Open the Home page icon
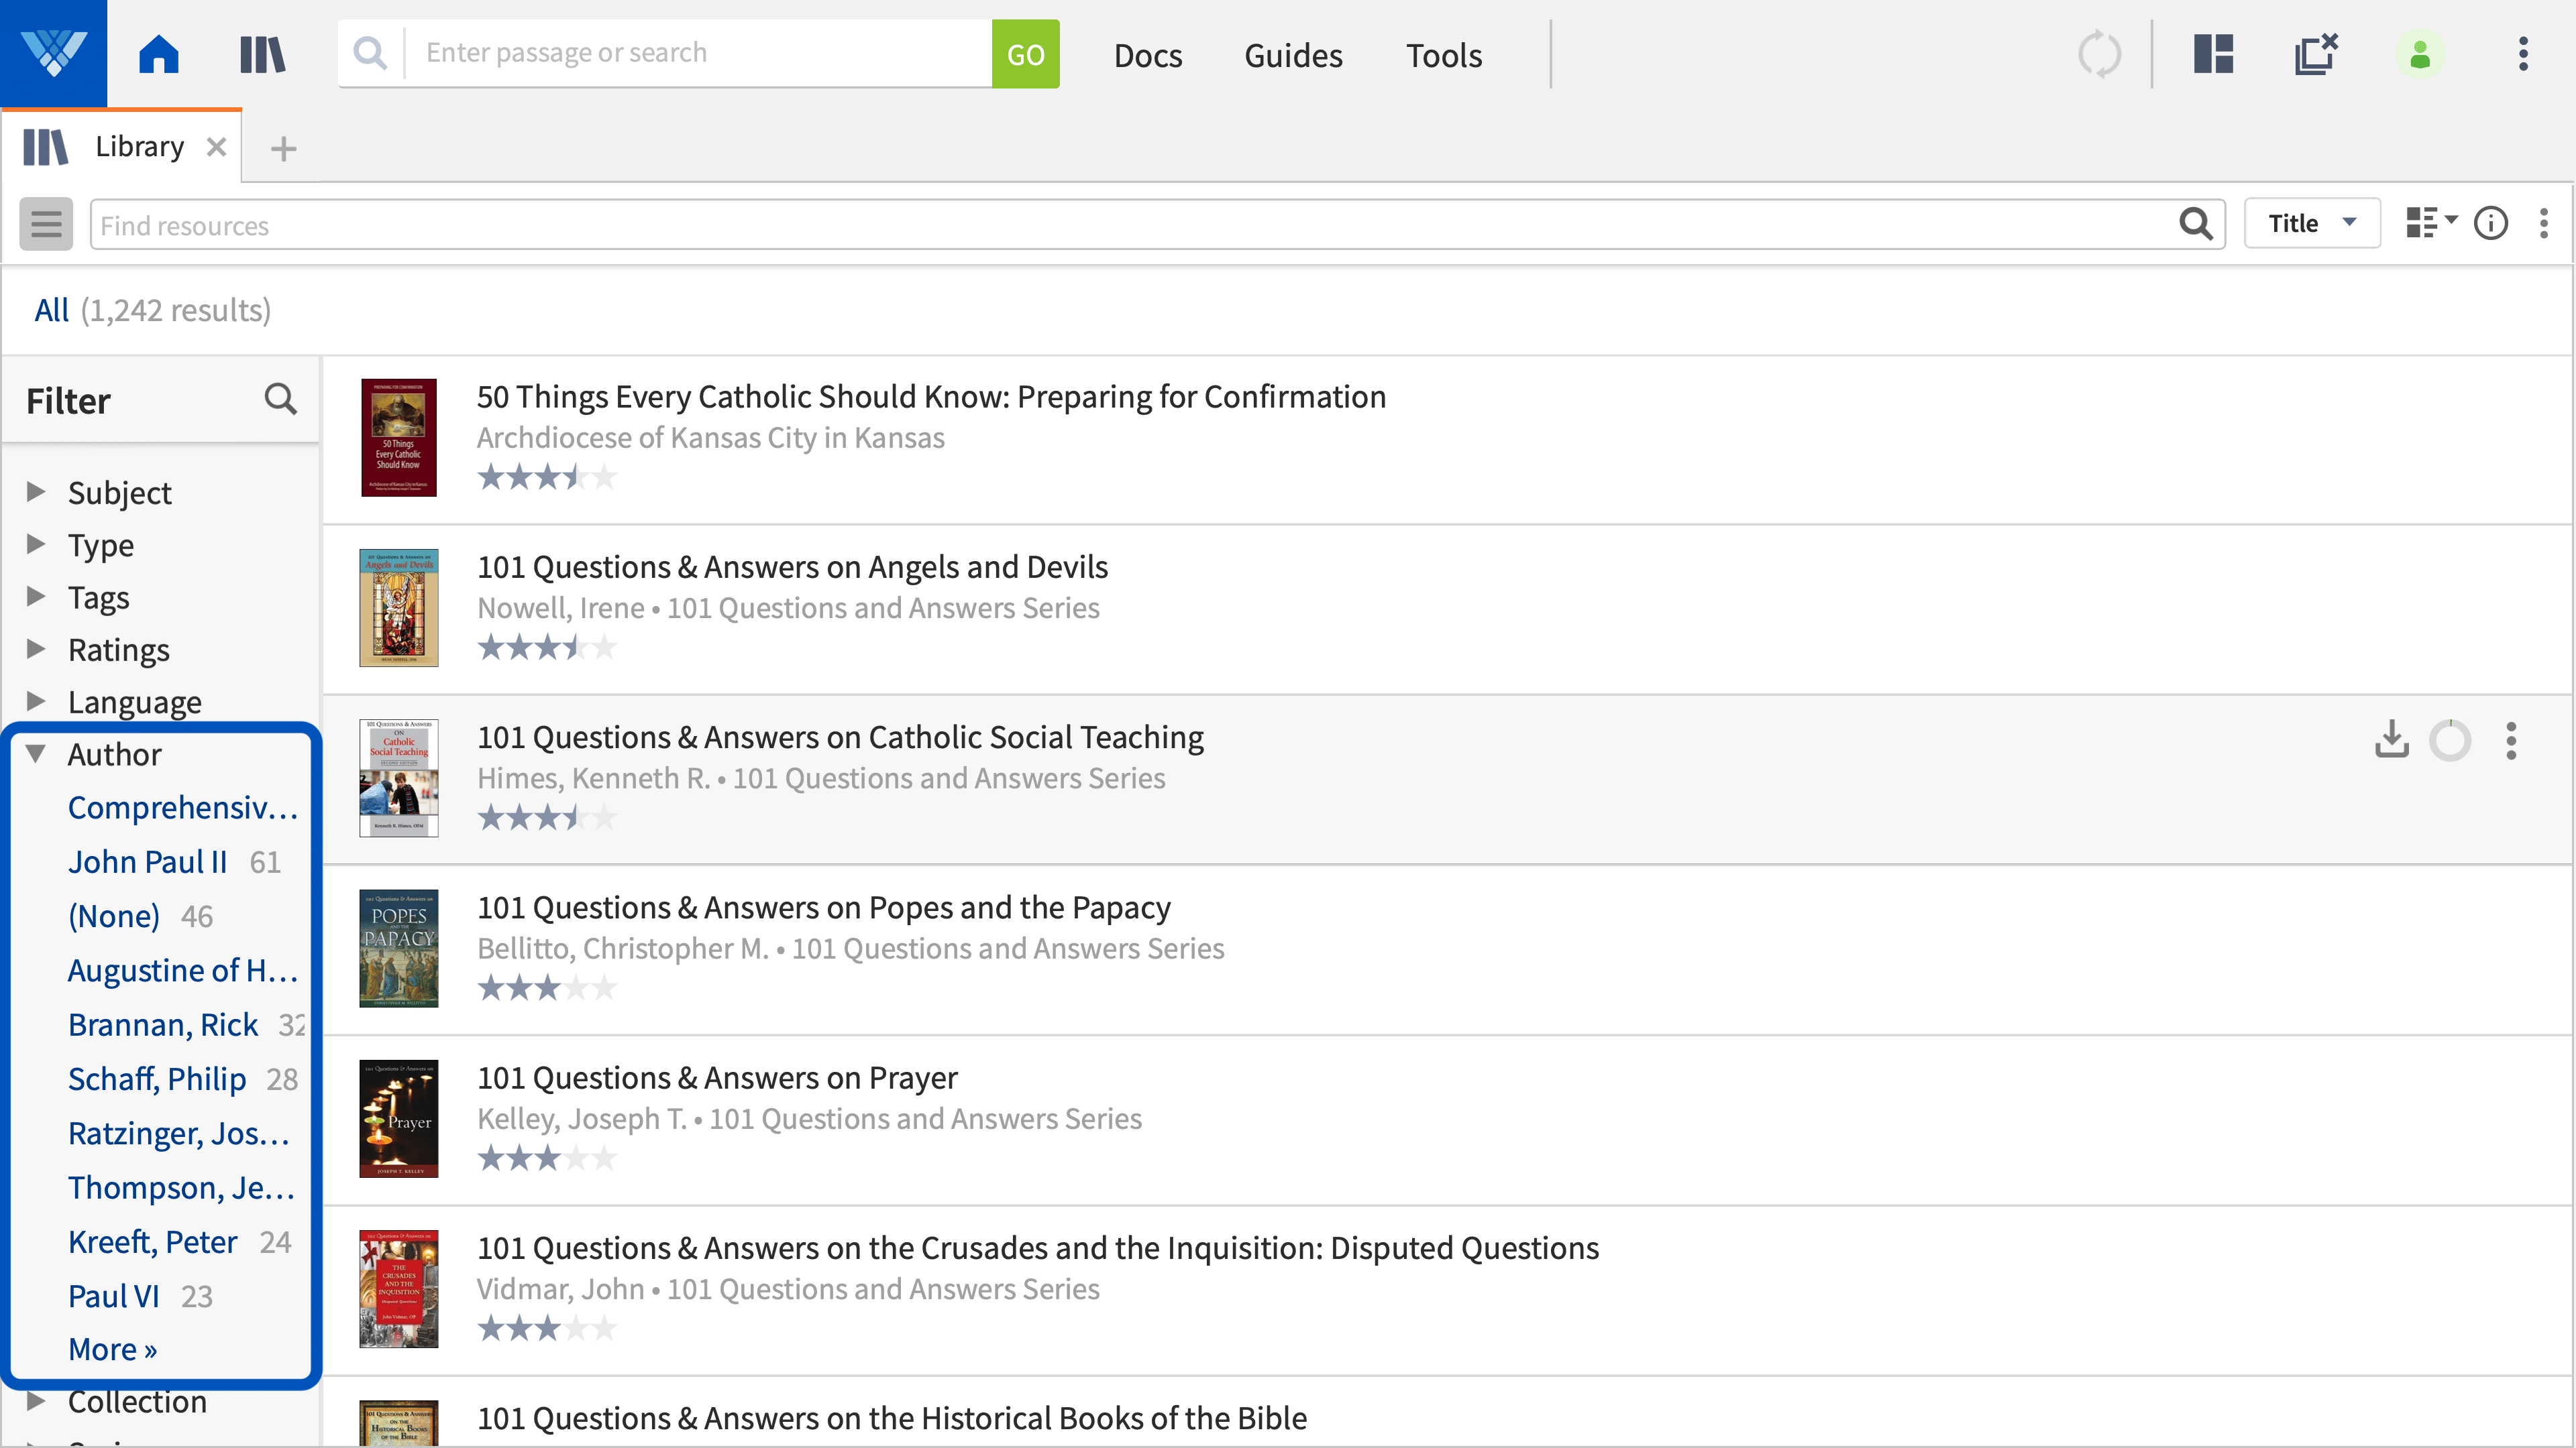This screenshot has width=2576, height=1448. [159, 54]
